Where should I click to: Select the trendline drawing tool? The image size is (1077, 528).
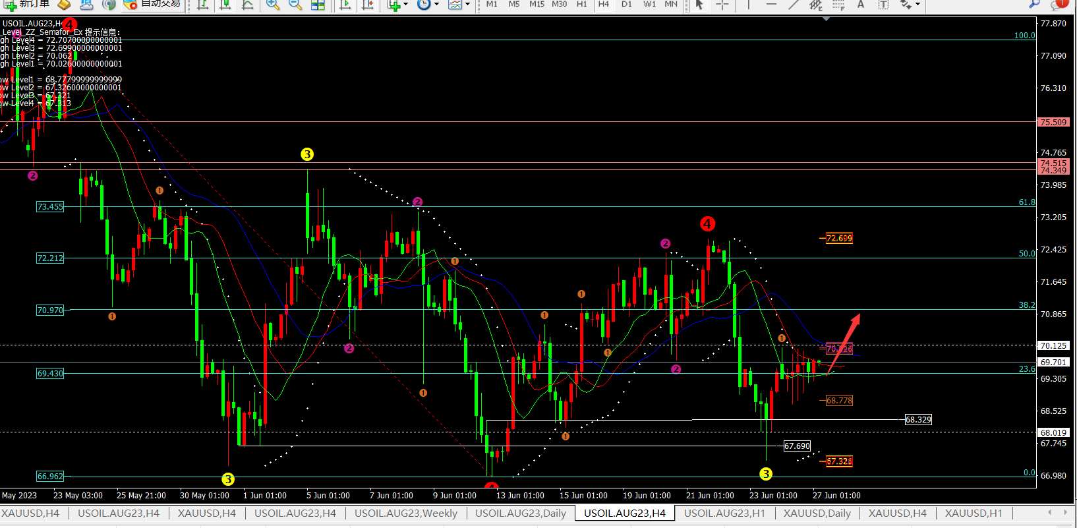tap(794, 5)
